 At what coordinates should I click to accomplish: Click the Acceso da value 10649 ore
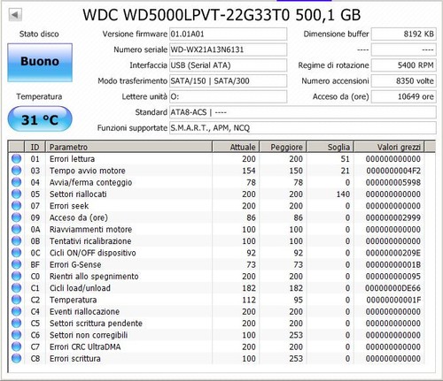(404, 96)
